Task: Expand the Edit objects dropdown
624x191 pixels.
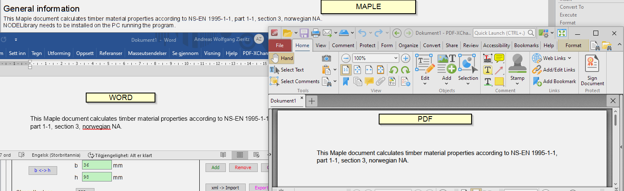Action: (x=425, y=84)
